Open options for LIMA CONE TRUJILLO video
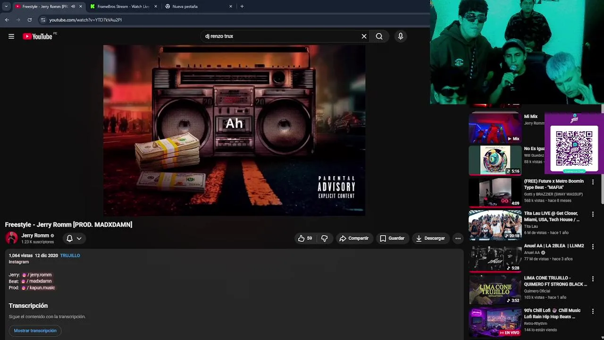Viewport: 604px width, 340px height. pos(593,279)
